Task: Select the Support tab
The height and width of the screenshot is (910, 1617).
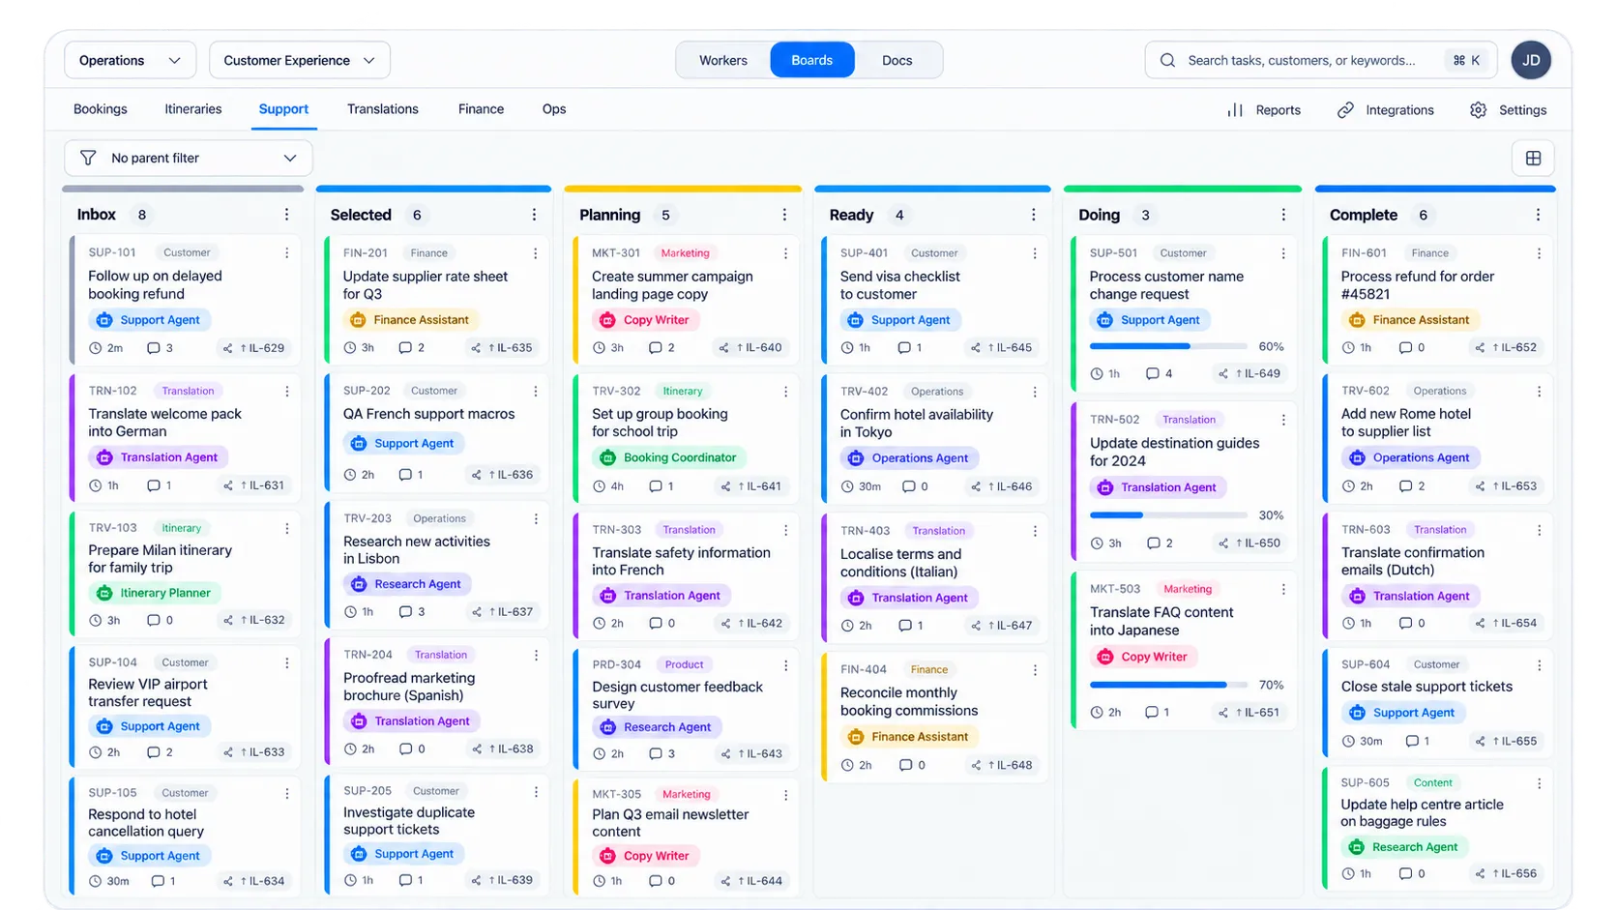Action: 283,109
